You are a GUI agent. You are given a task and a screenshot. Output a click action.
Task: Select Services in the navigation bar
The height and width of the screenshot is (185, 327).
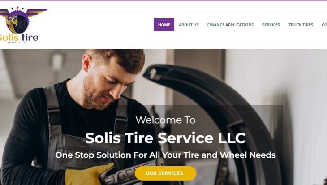coord(271,25)
